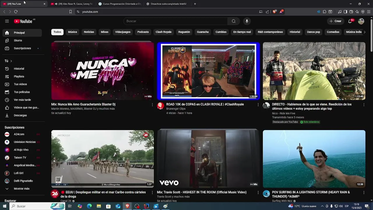Open the volume speaker tray icon

[x=341, y=206]
